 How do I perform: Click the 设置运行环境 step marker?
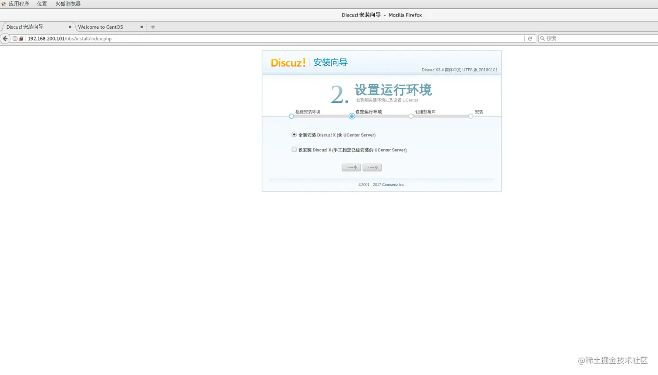click(x=352, y=116)
